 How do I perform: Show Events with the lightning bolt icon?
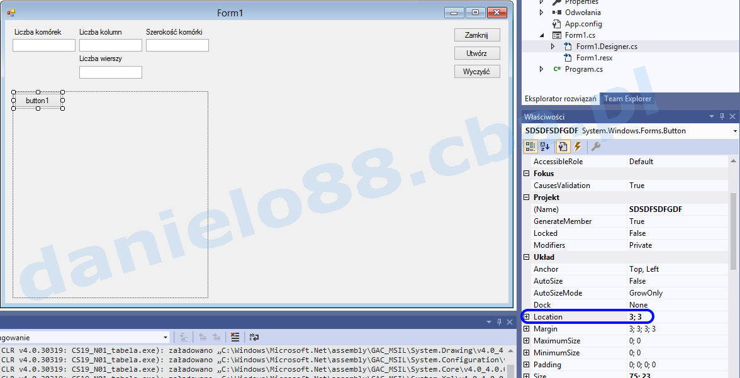tap(578, 147)
